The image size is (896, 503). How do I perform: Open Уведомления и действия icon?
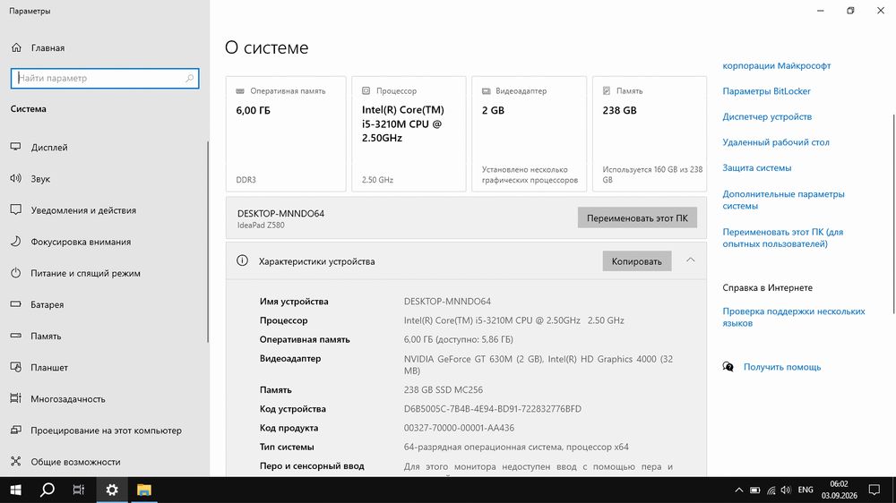pyautogui.click(x=15, y=210)
